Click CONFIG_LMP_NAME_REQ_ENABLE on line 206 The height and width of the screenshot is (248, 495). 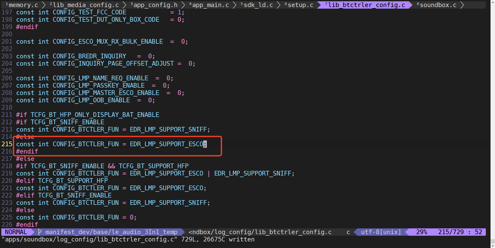tap(100, 78)
